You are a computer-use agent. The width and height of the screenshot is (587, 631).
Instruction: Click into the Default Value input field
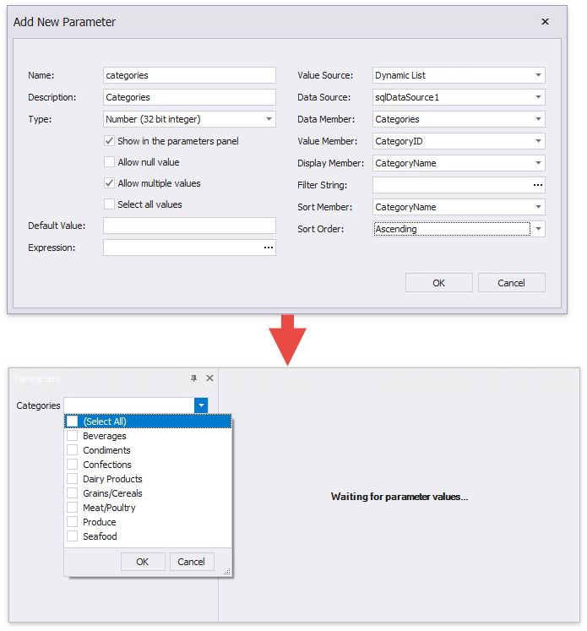[189, 226]
